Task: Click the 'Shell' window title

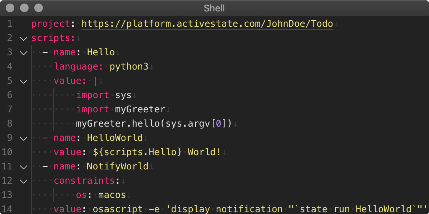Action: point(214,8)
